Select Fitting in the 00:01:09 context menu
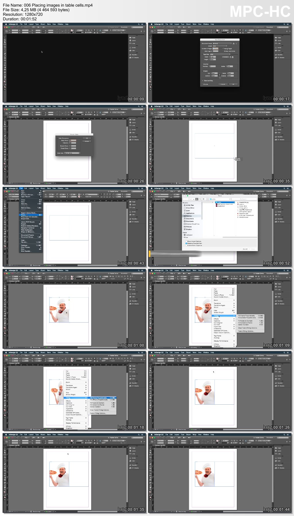The image size is (294, 516). (x=223, y=316)
